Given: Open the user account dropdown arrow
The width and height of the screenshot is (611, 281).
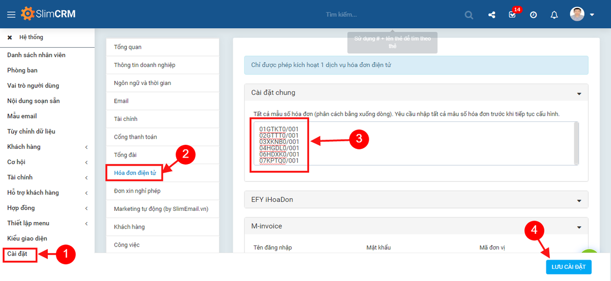Looking at the screenshot, I should [592, 15].
